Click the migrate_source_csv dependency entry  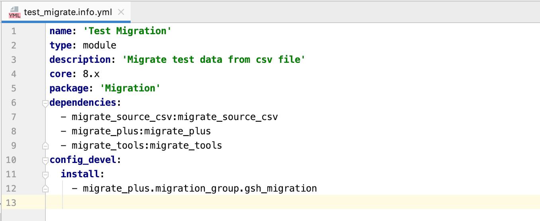175,117
